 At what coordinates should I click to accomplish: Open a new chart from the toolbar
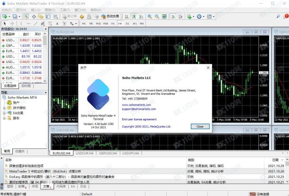5,17
